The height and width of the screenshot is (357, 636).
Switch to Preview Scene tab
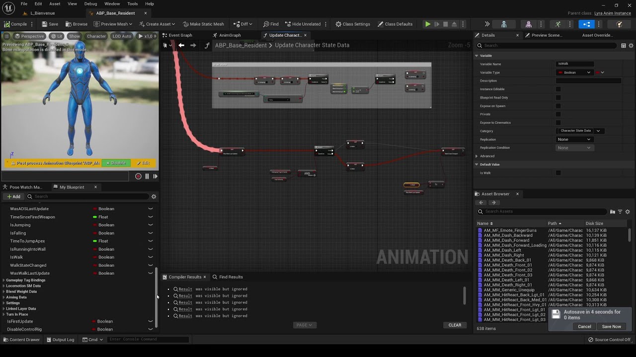coord(543,35)
